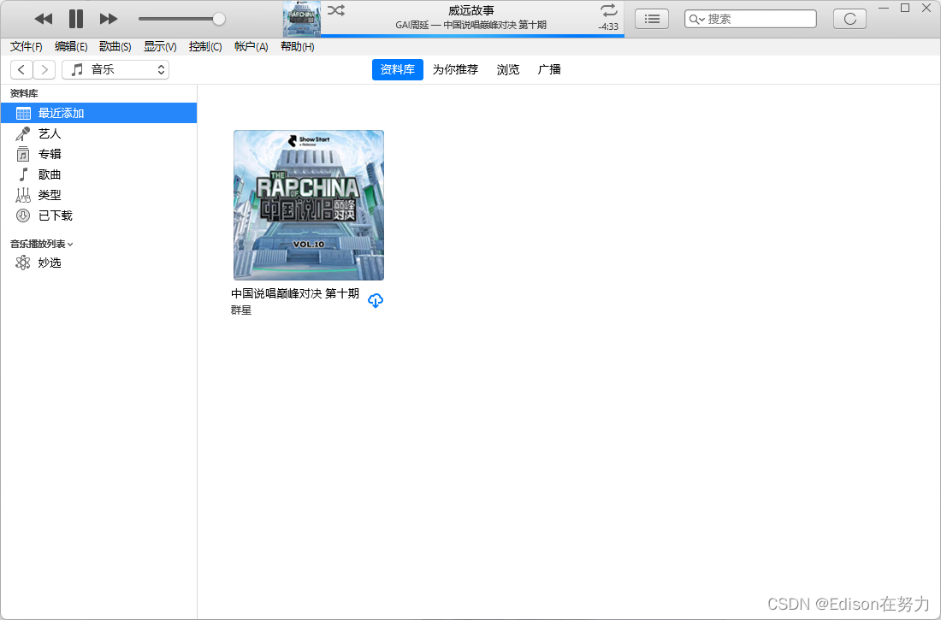This screenshot has height=620, width=941.
Task: Toggle shuffle playback
Action: [335, 11]
